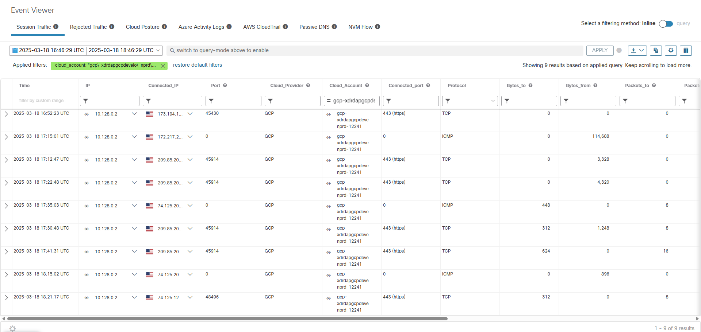Click the IP icon in the 17:41:31 row

coord(87,252)
